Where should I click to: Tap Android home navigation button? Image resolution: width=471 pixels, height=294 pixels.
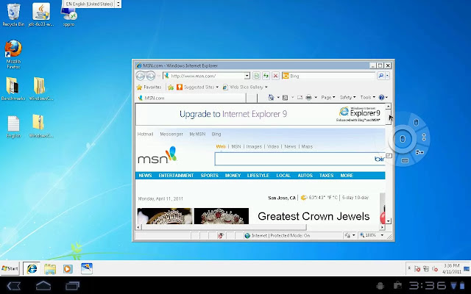click(43, 286)
